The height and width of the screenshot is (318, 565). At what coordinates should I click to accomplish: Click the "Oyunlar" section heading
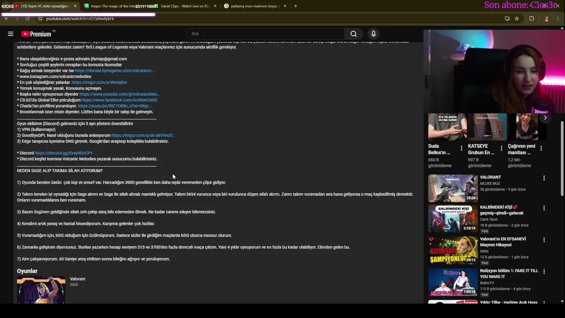(x=27, y=271)
